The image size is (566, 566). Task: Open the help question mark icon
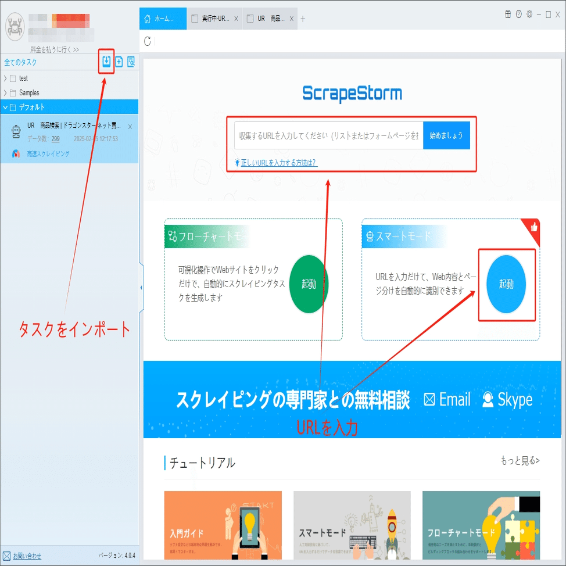click(519, 14)
